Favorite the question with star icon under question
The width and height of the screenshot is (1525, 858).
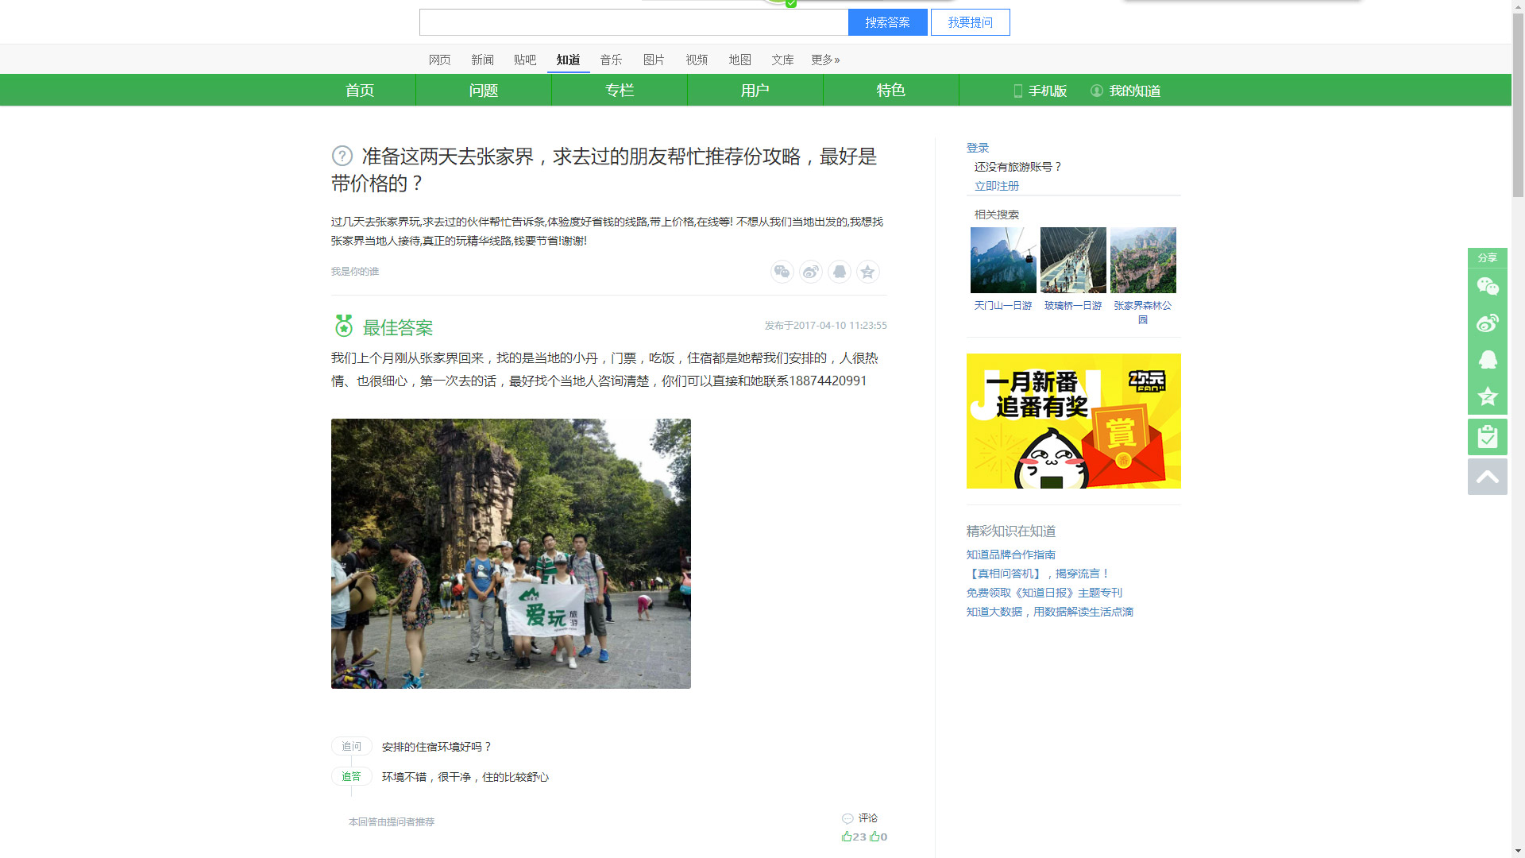867,272
